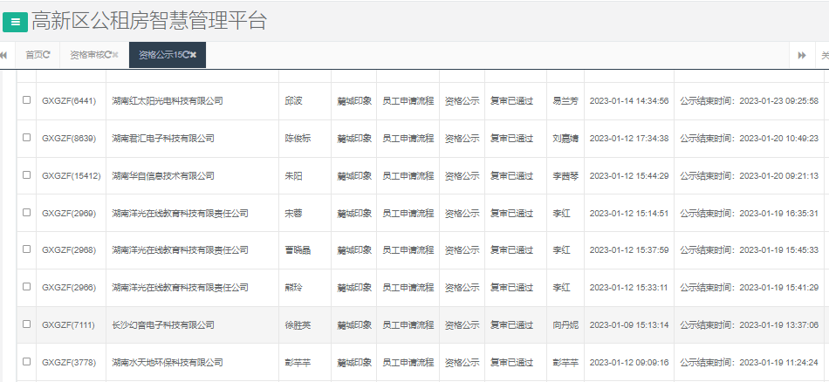Image resolution: width=829 pixels, height=382 pixels.
Task: Tick the checkbox for row GXGZF(15412)
Action: [x=26, y=175]
